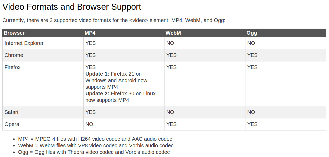Viewport: 329px width, 157px height.
Task: Click the "Ogg = Ogg files" bullet
Action: pyautogui.click(x=94, y=152)
